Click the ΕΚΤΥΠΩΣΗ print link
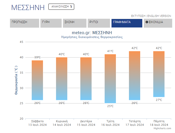Image resolution: width=175 pixels, height=133 pixels. coord(138,16)
